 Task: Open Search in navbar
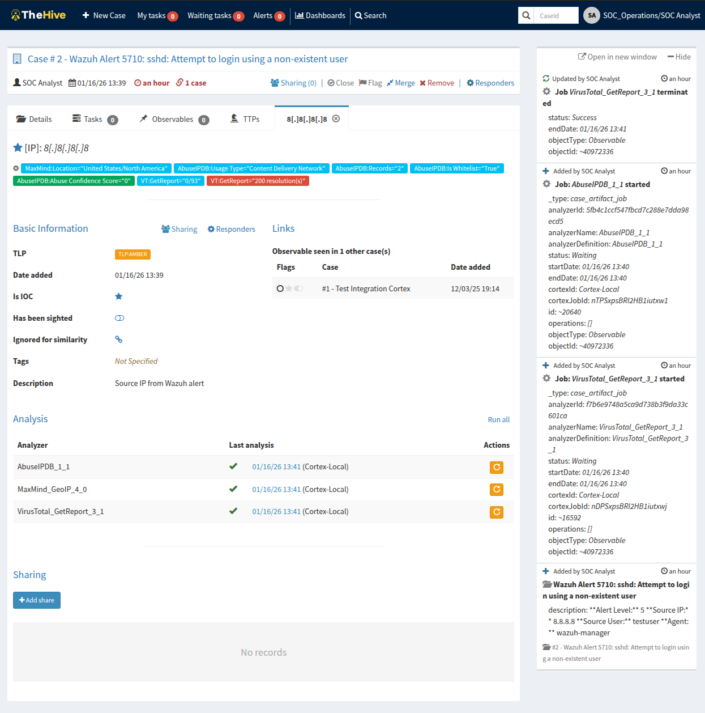tap(371, 15)
